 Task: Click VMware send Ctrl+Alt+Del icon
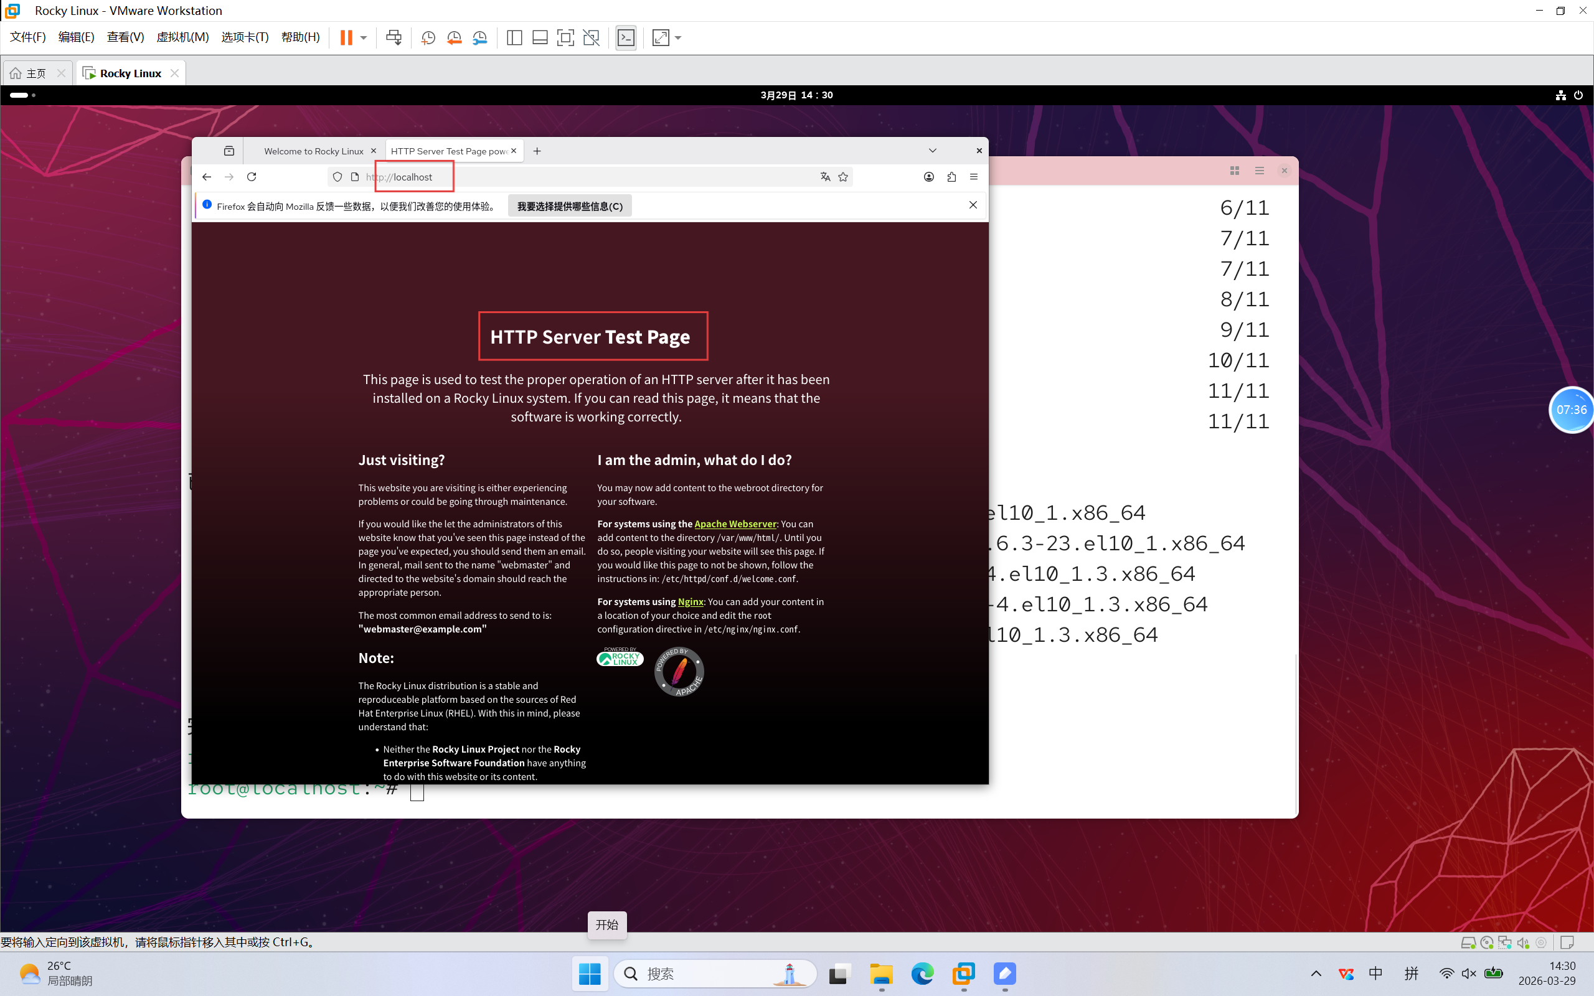click(394, 37)
